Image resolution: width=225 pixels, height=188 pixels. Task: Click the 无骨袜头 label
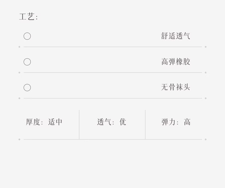pyautogui.click(x=175, y=87)
